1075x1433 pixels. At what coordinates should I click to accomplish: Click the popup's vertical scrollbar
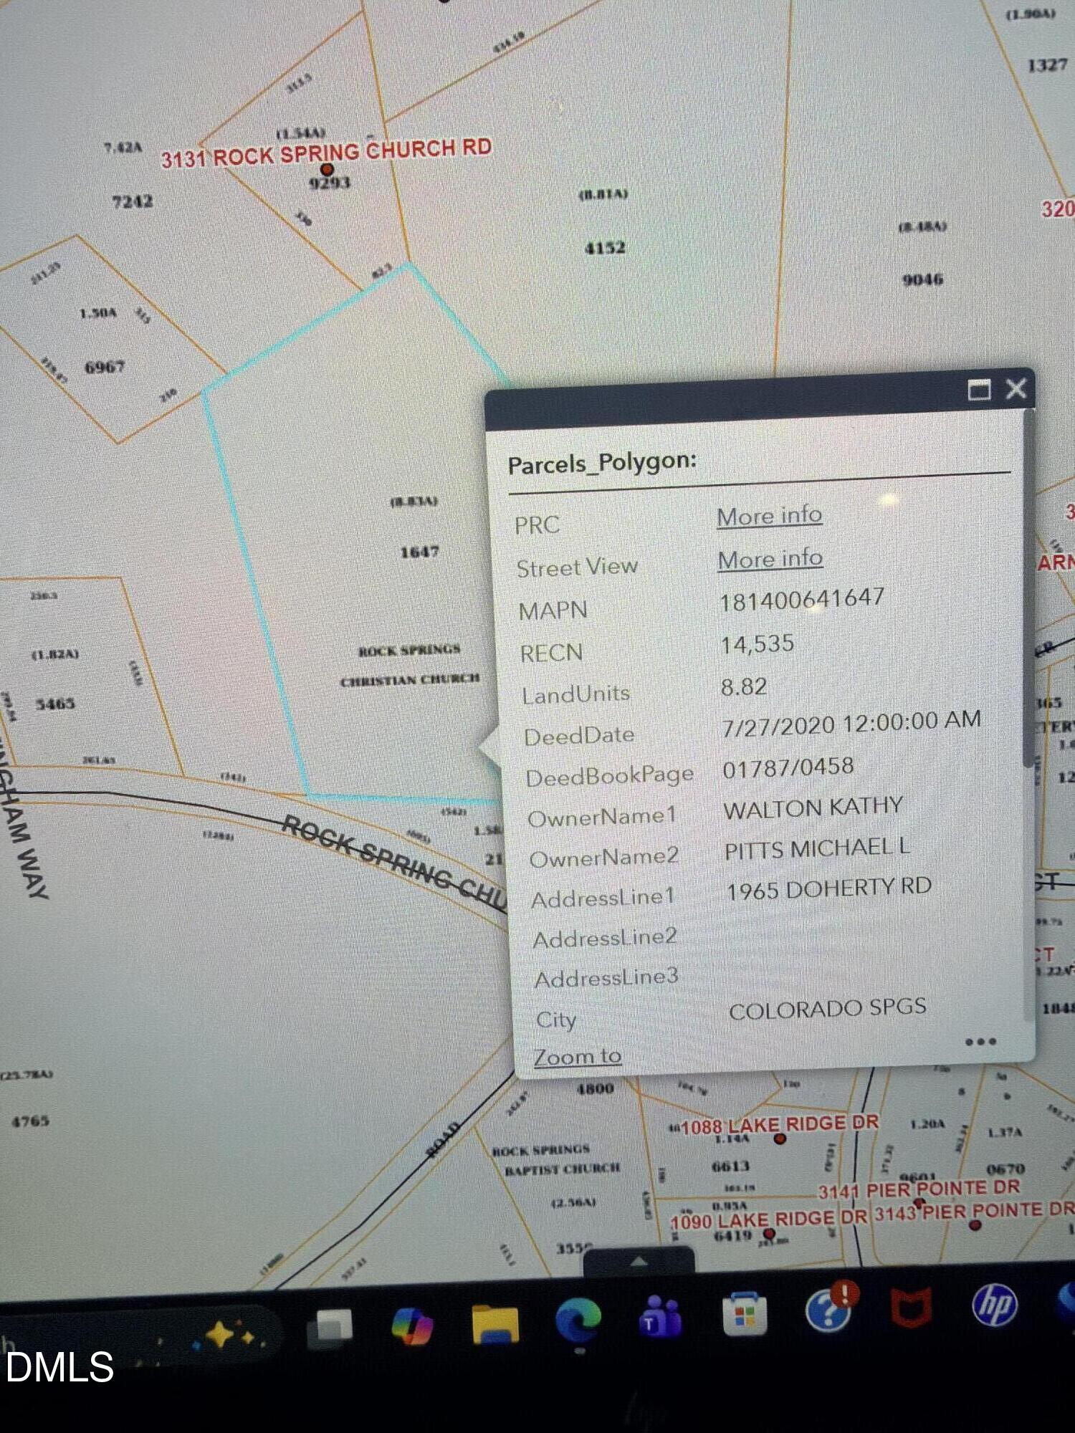(1029, 588)
